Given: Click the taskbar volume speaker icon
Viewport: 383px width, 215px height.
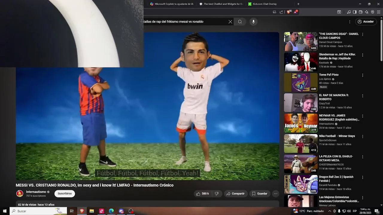Looking at the screenshot, I should pos(349,211).
